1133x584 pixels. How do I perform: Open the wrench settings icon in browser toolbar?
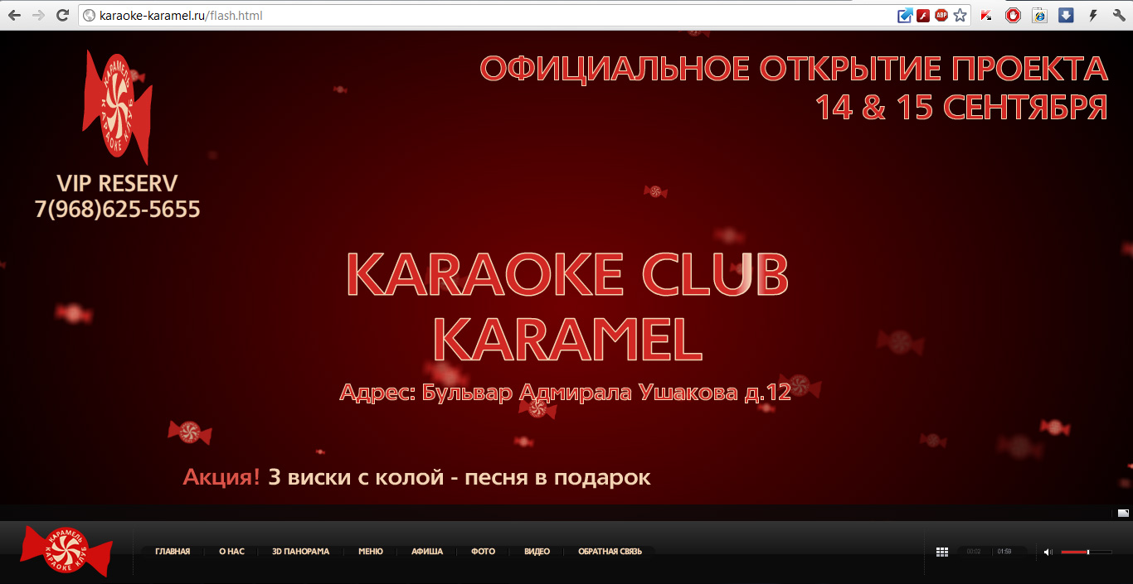pyautogui.click(x=1119, y=15)
